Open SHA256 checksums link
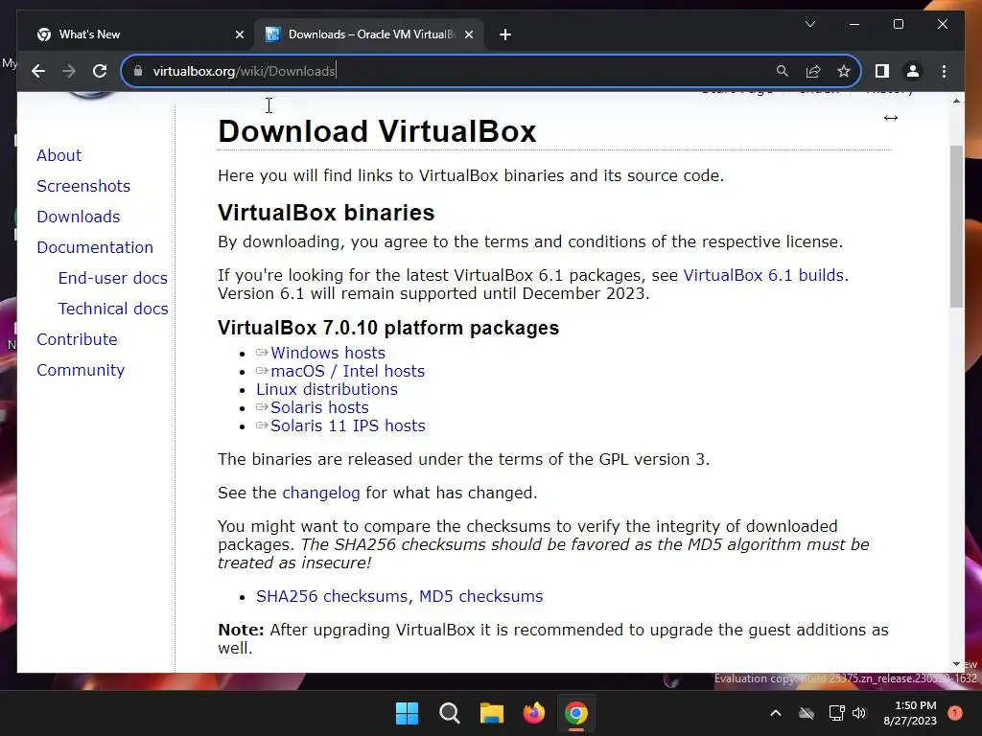The height and width of the screenshot is (736, 982). 332,596
